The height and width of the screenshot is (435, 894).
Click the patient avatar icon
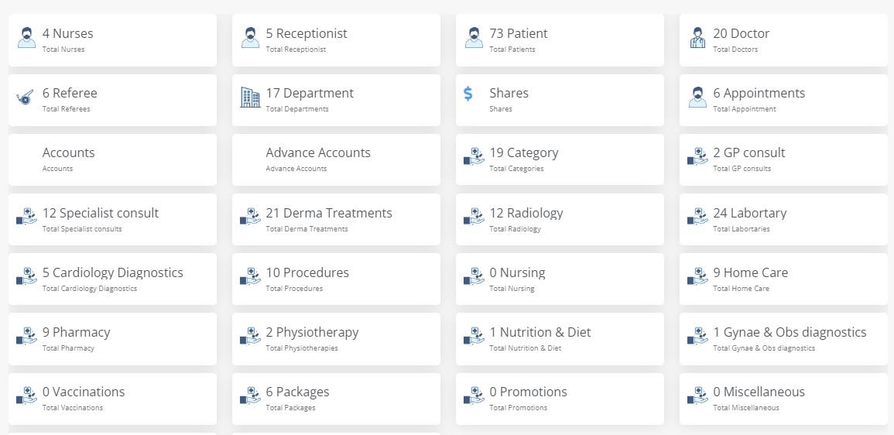point(474,38)
